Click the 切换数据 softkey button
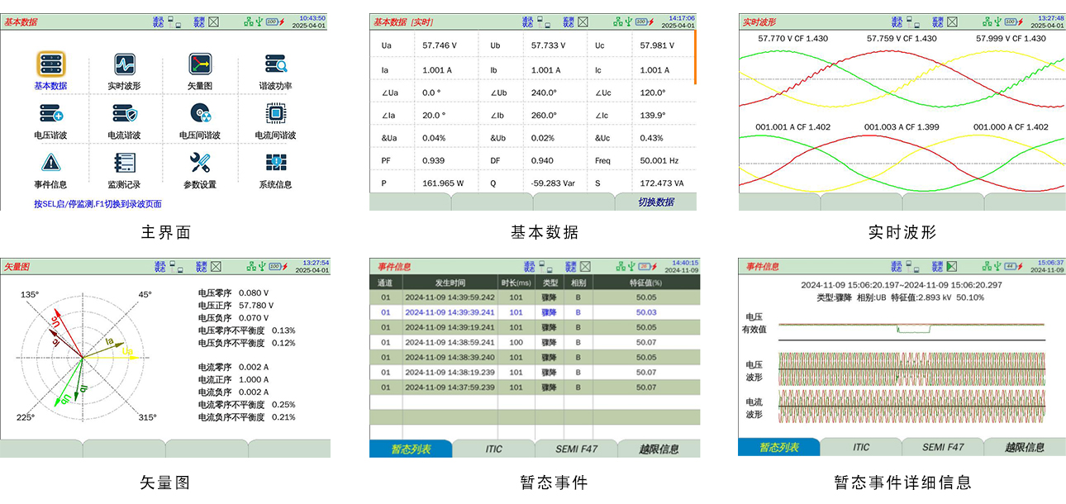 point(656,202)
